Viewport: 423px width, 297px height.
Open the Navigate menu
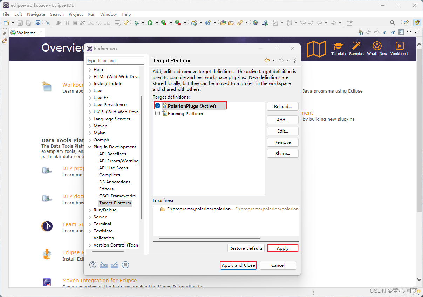(x=36, y=14)
